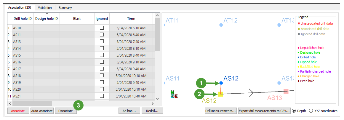344x120 pixels.
Task: Click the Dissociate button
Action: (x=65, y=111)
